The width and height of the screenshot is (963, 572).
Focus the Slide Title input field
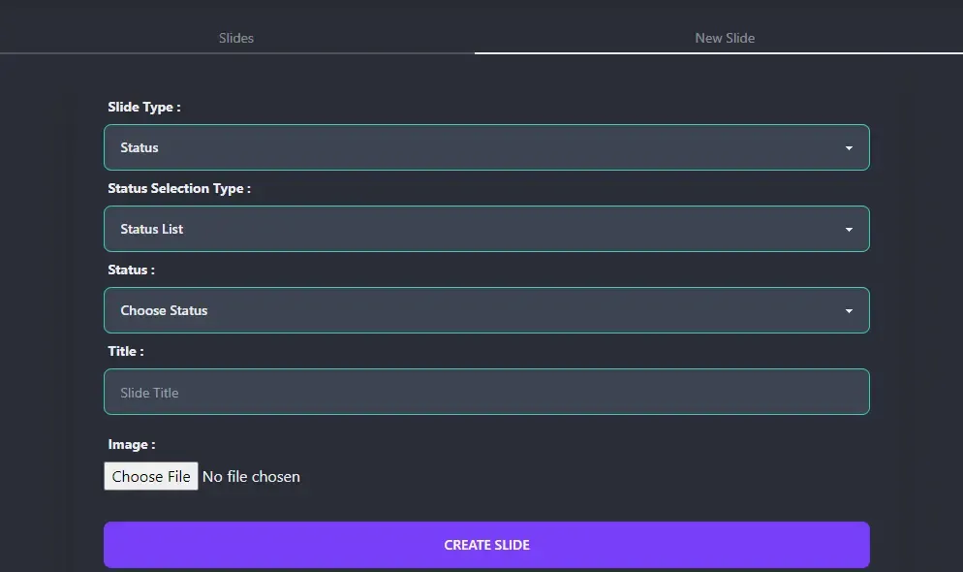[x=485, y=392]
